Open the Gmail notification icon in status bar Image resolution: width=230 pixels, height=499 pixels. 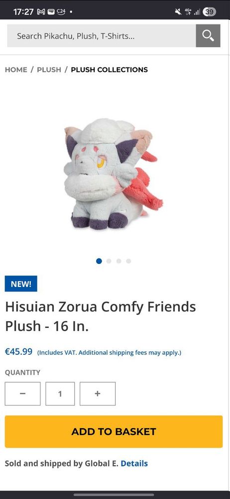click(x=41, y=12)
